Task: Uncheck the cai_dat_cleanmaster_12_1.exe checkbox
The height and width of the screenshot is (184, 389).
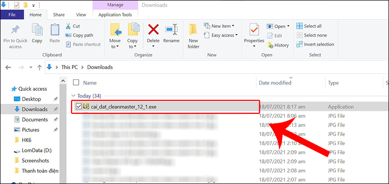Action: point(79,107)
